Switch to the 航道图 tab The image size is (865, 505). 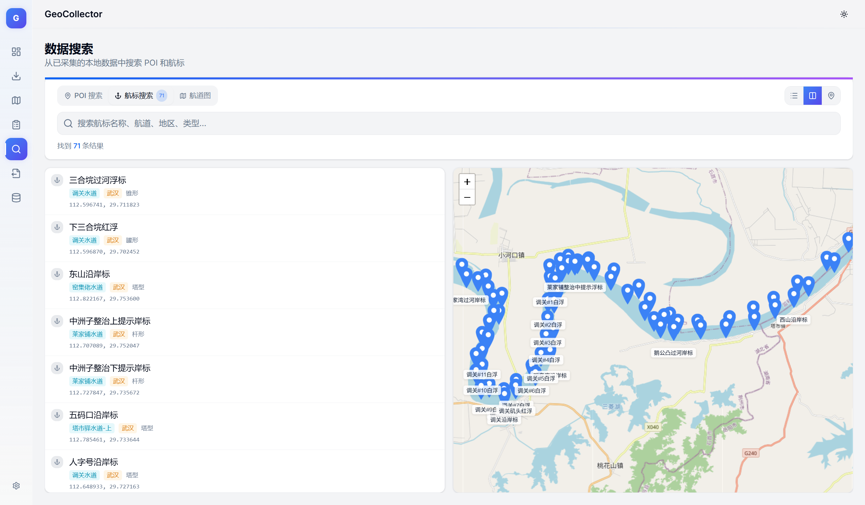195,95
